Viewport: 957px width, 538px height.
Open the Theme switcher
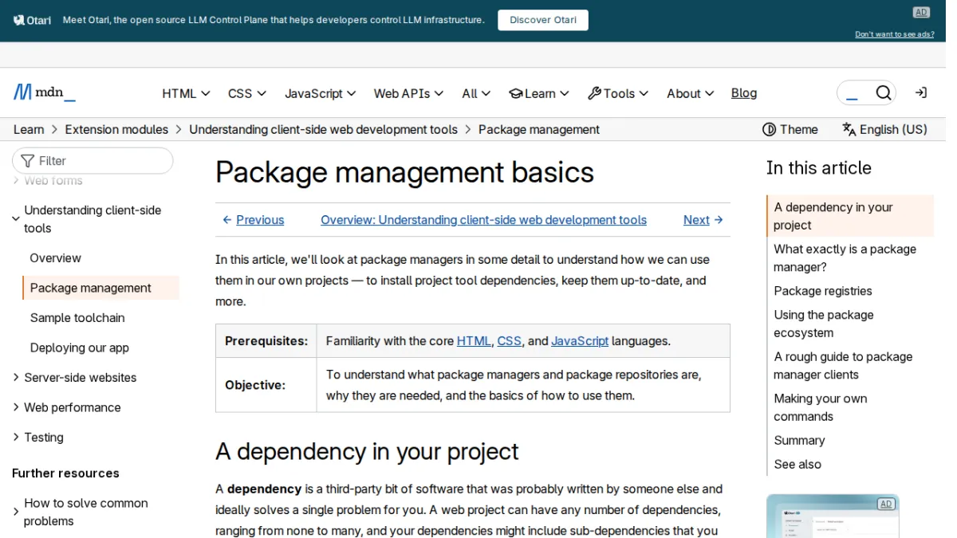pyautogui.click(x=790, y=129)
